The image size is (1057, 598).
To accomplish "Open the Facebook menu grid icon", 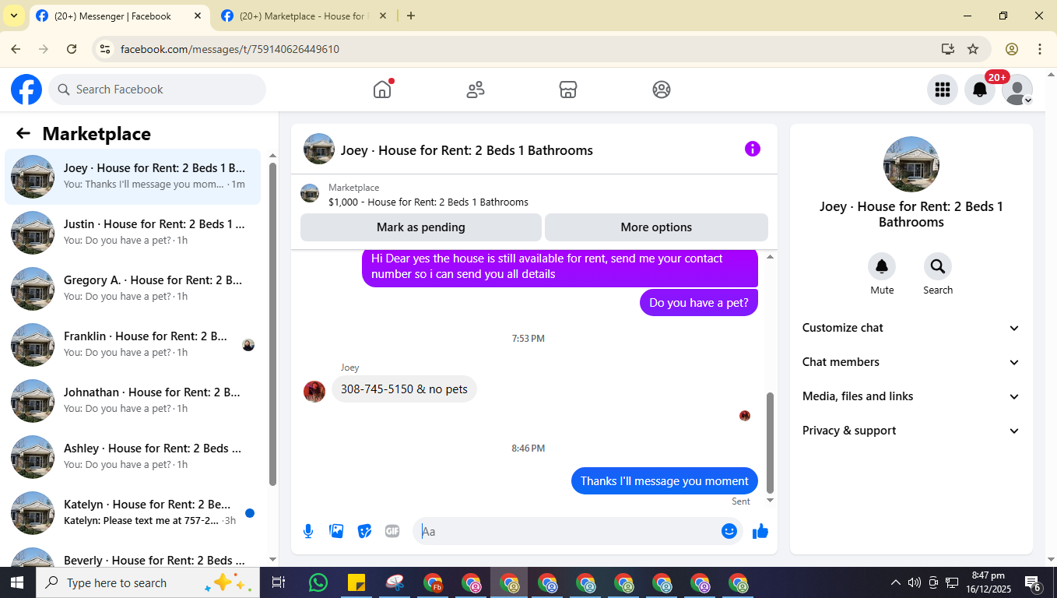I will click(943, 90).
